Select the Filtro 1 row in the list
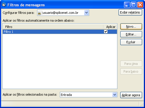 [60, 32]
